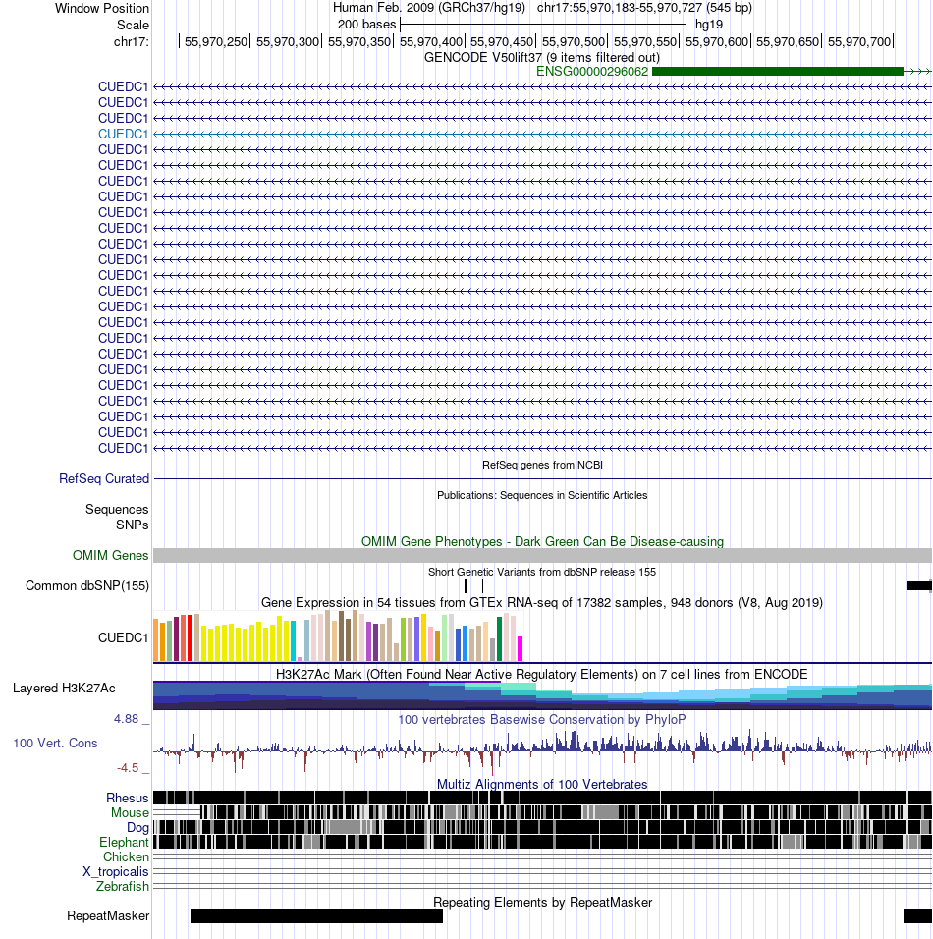Click the 4.88 upper scale value
This screenshot has height=939, width=933.
point(127,719)
